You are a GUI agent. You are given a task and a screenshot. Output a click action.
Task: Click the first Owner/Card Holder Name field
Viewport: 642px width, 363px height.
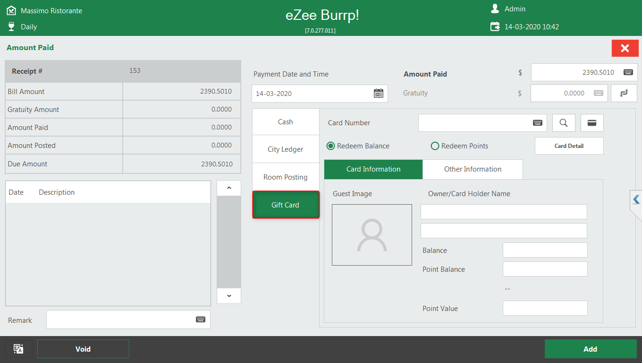coord(504,212)
